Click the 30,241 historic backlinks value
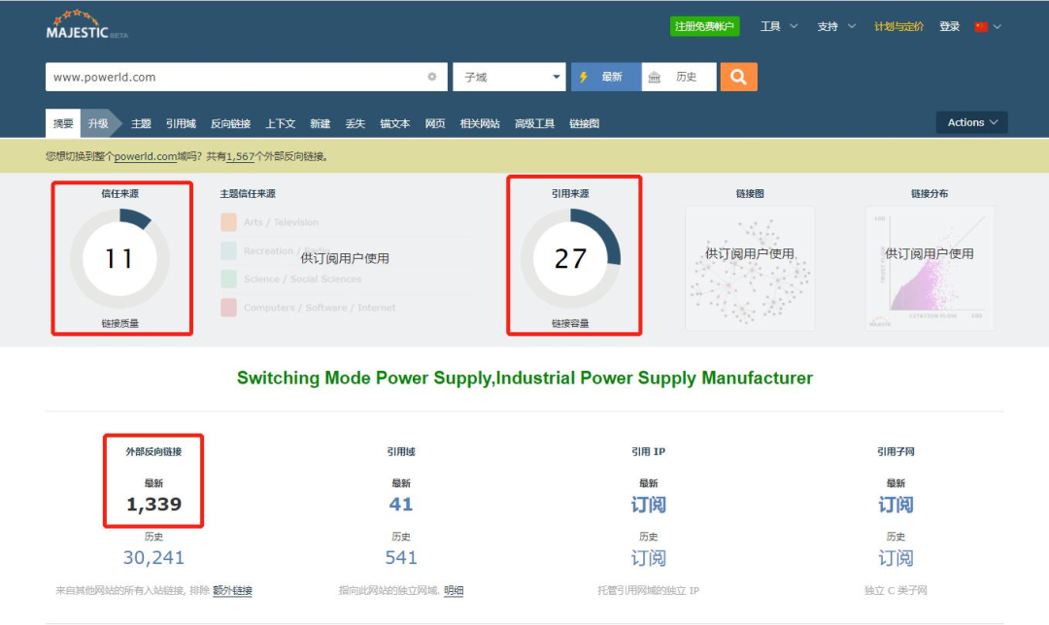Viewport: 1049px width, 625px height. pyautogui.click(x=153, y=557)
